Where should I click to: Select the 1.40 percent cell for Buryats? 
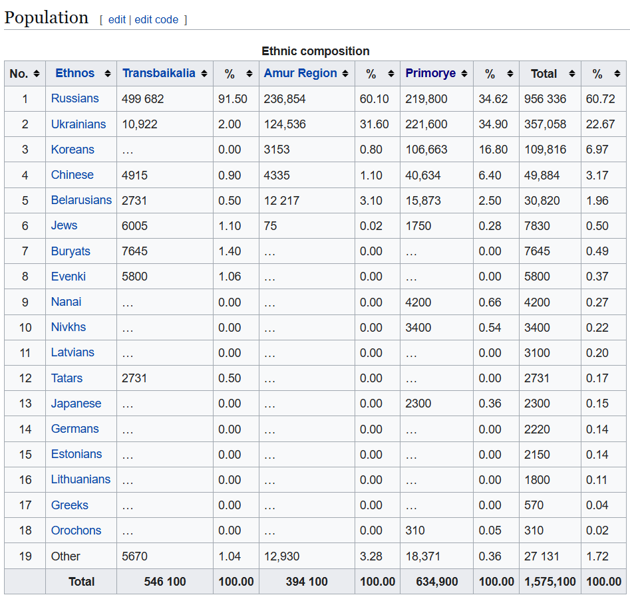pos(236,251)
